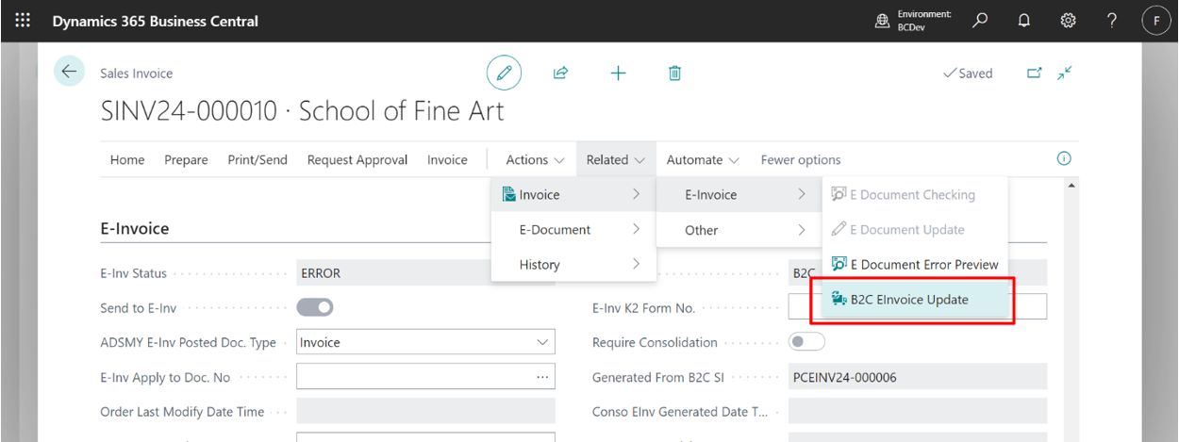
Task: Open the Request Approval tab
Action: tap(357, 159)
